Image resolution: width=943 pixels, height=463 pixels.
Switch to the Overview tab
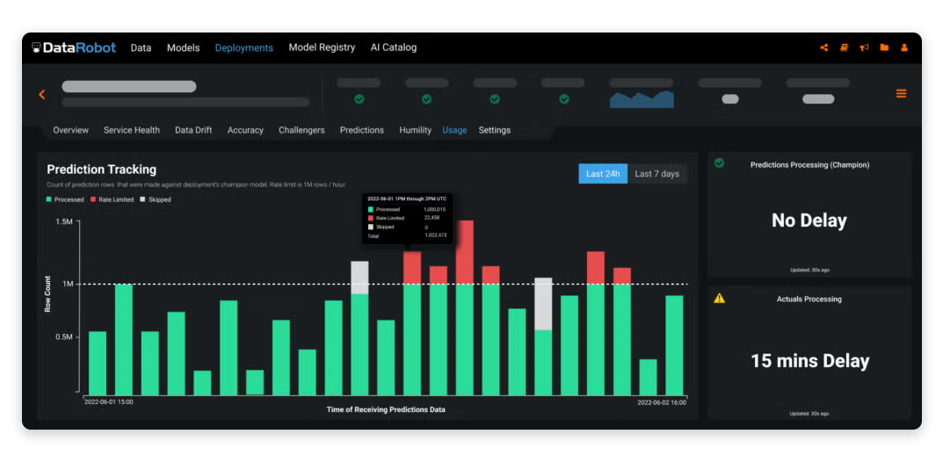pos(70,130)
